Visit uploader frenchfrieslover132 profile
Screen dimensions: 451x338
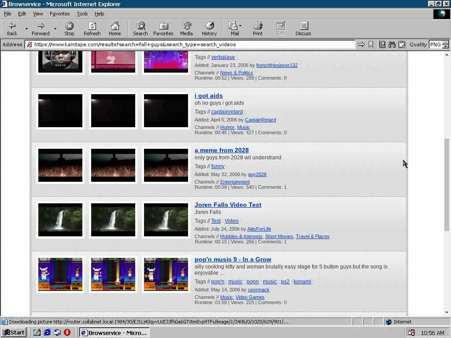(277, 65)
